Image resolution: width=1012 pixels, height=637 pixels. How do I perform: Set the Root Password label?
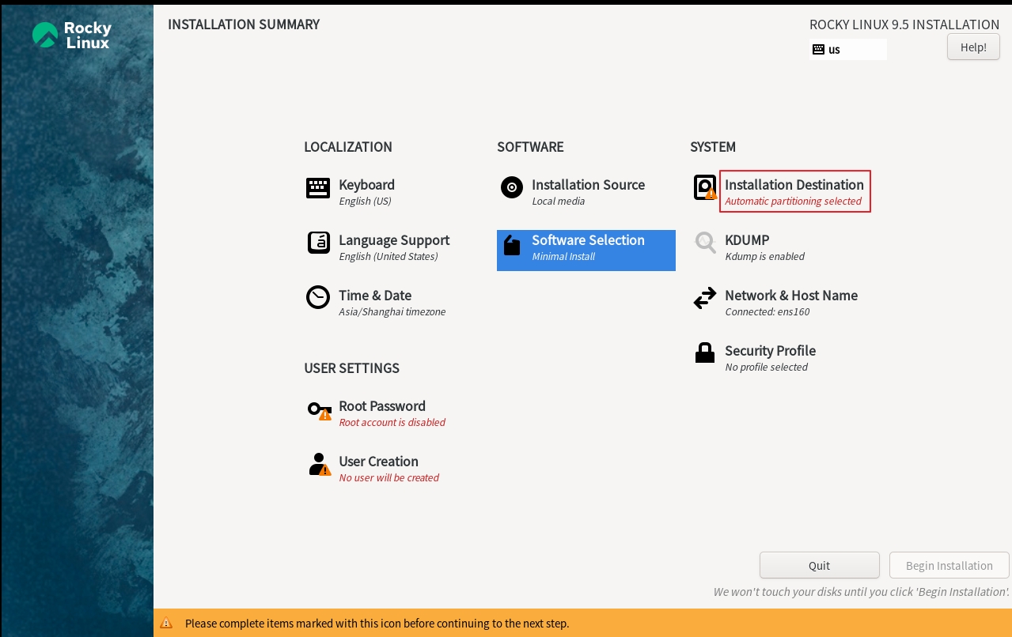pos(382,406)
